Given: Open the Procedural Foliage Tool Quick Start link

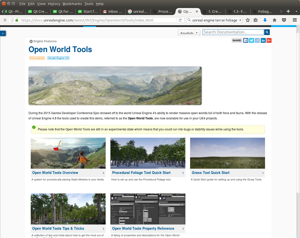Looking at the screenshot, I should [141, 173].
